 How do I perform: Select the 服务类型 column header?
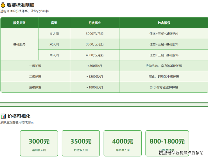(x=19, y=23)
